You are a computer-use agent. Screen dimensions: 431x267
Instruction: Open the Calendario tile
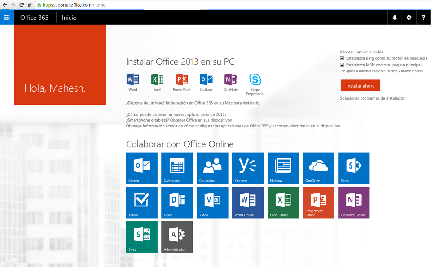click(x=177, y=168)
